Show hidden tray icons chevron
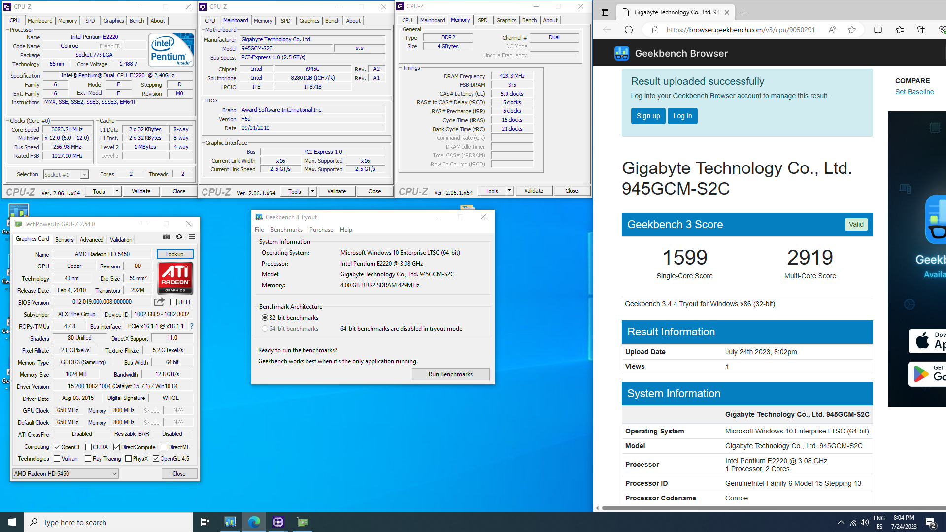Image resolution: width=946 pixels, height=532 pixels. [841, 523]
